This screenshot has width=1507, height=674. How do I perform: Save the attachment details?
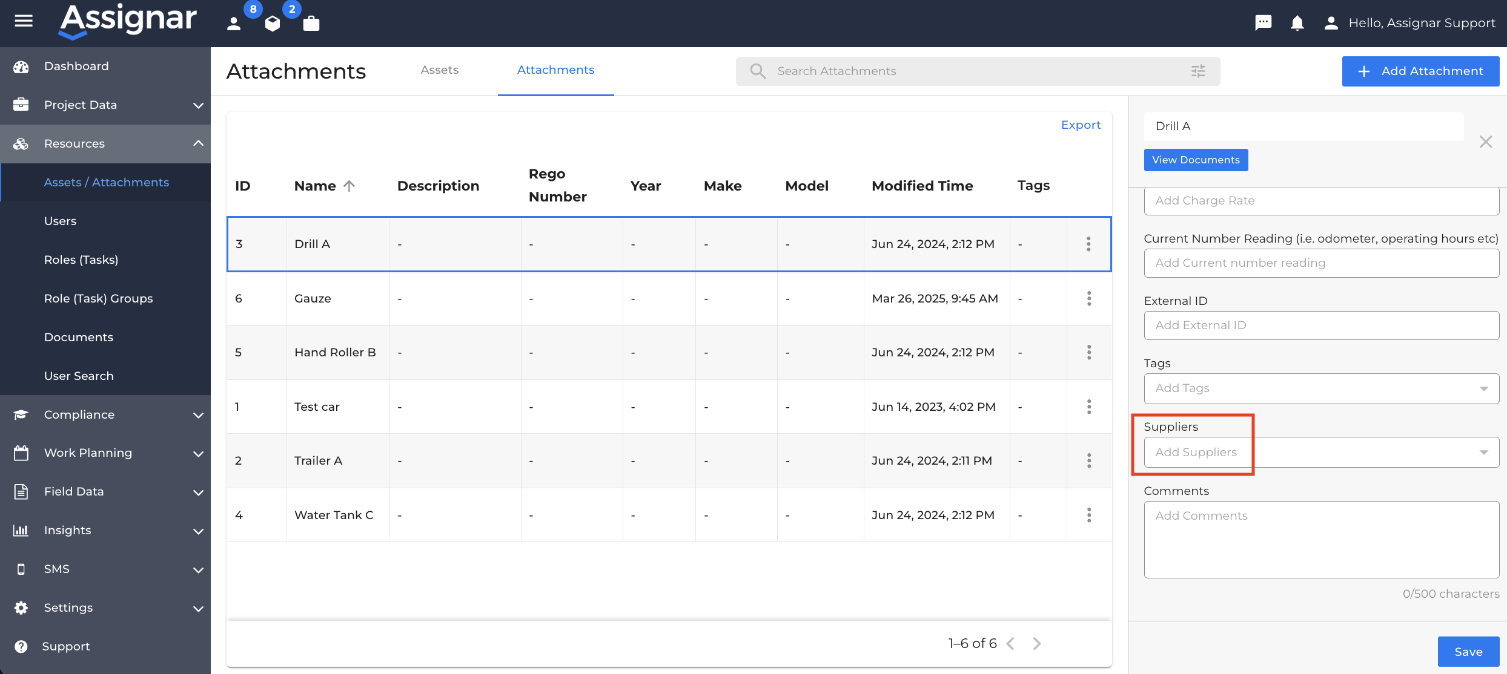tap(1468, 652)
